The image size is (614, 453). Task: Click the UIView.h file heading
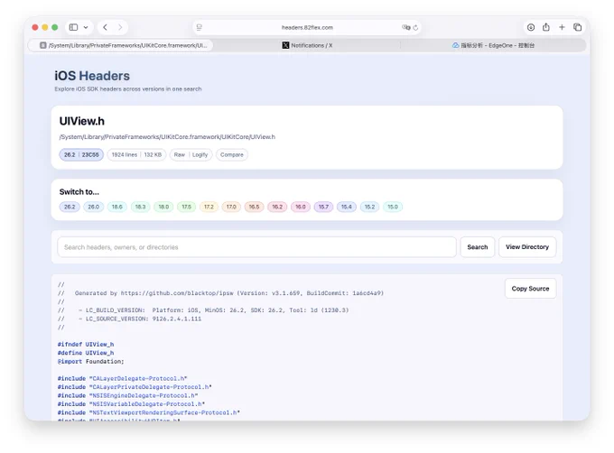[82, 121]
